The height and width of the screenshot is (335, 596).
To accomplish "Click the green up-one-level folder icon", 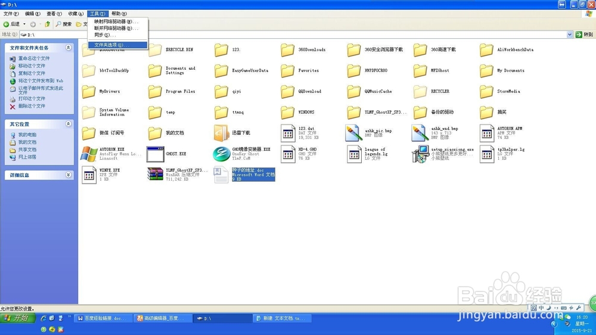I will tap(47, 24).
